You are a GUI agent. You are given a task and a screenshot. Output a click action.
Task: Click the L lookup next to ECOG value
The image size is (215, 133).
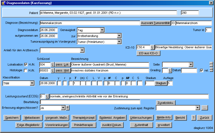point(47,96)
